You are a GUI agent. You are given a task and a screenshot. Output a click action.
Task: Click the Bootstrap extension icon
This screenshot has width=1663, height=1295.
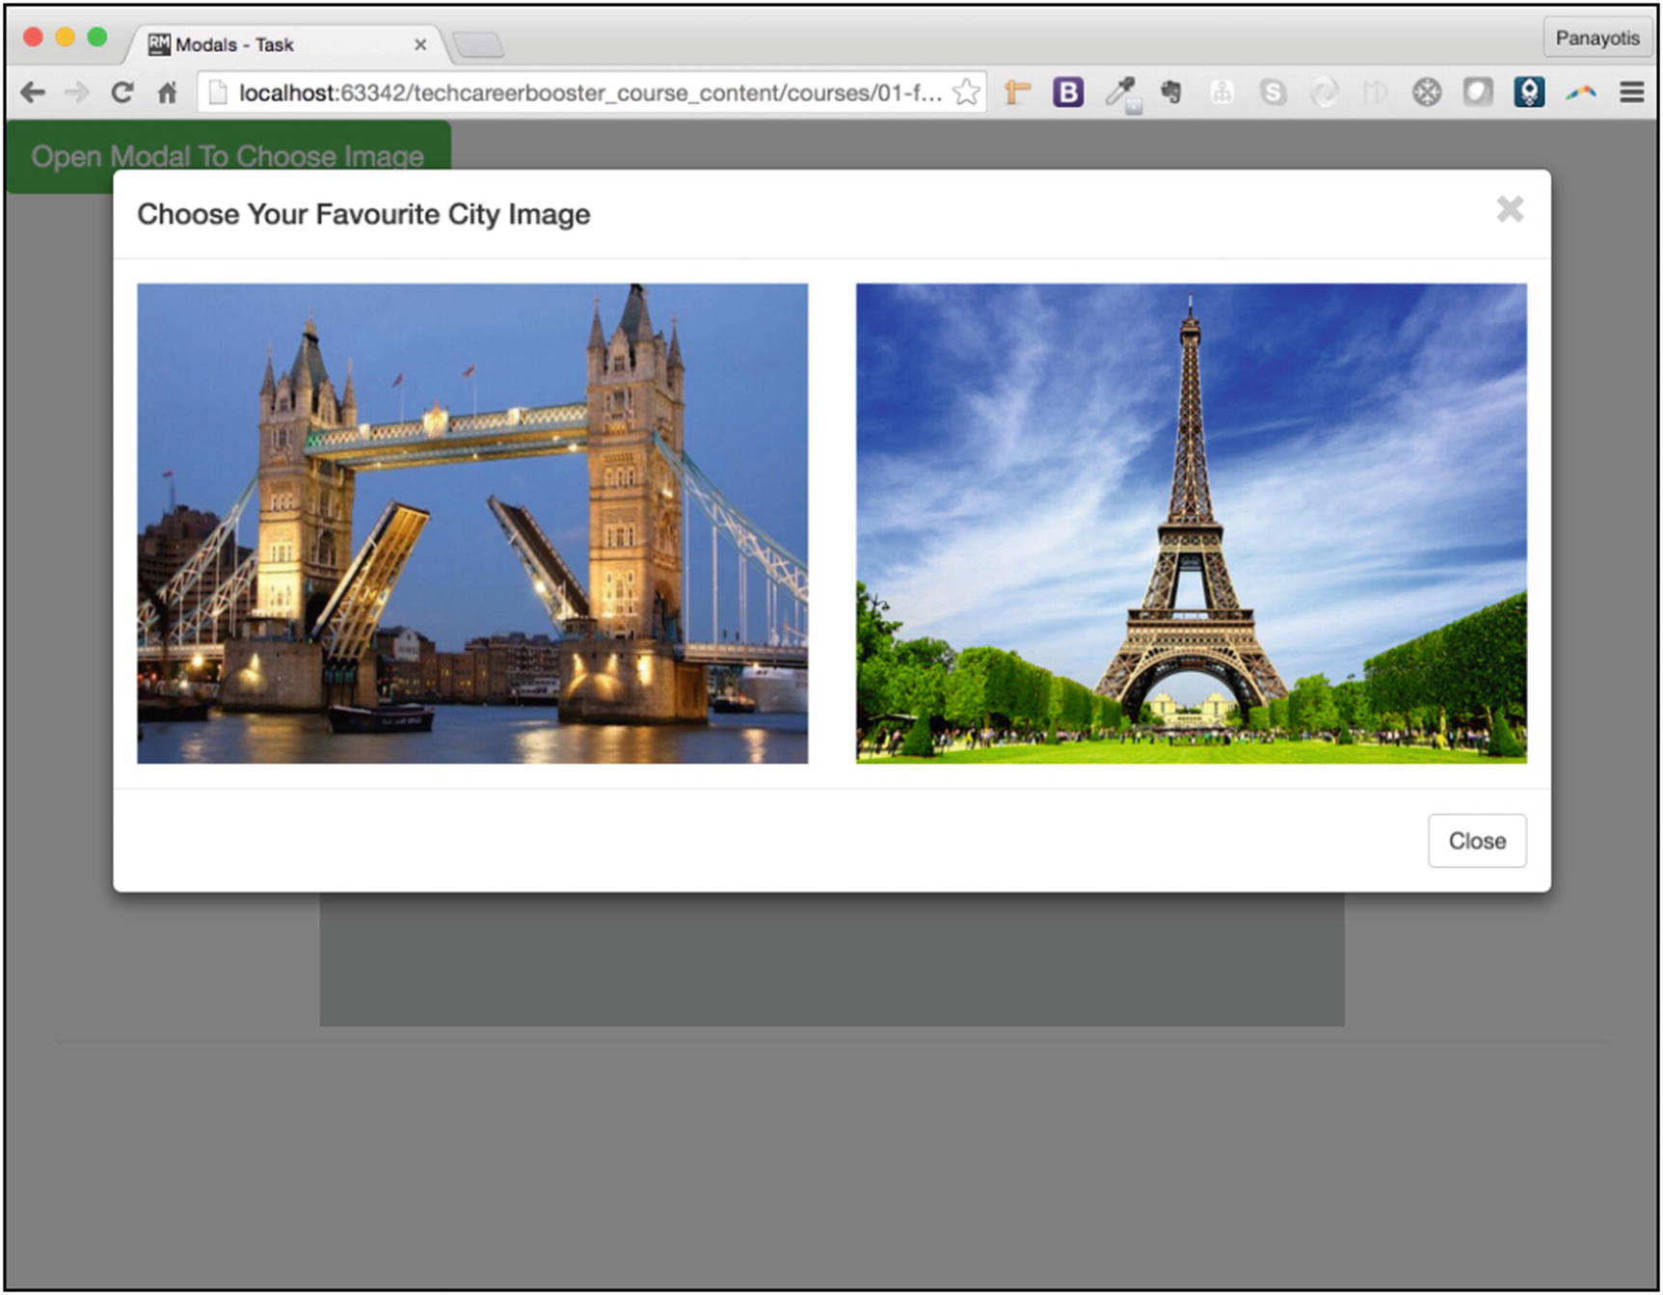[1067, 92]
